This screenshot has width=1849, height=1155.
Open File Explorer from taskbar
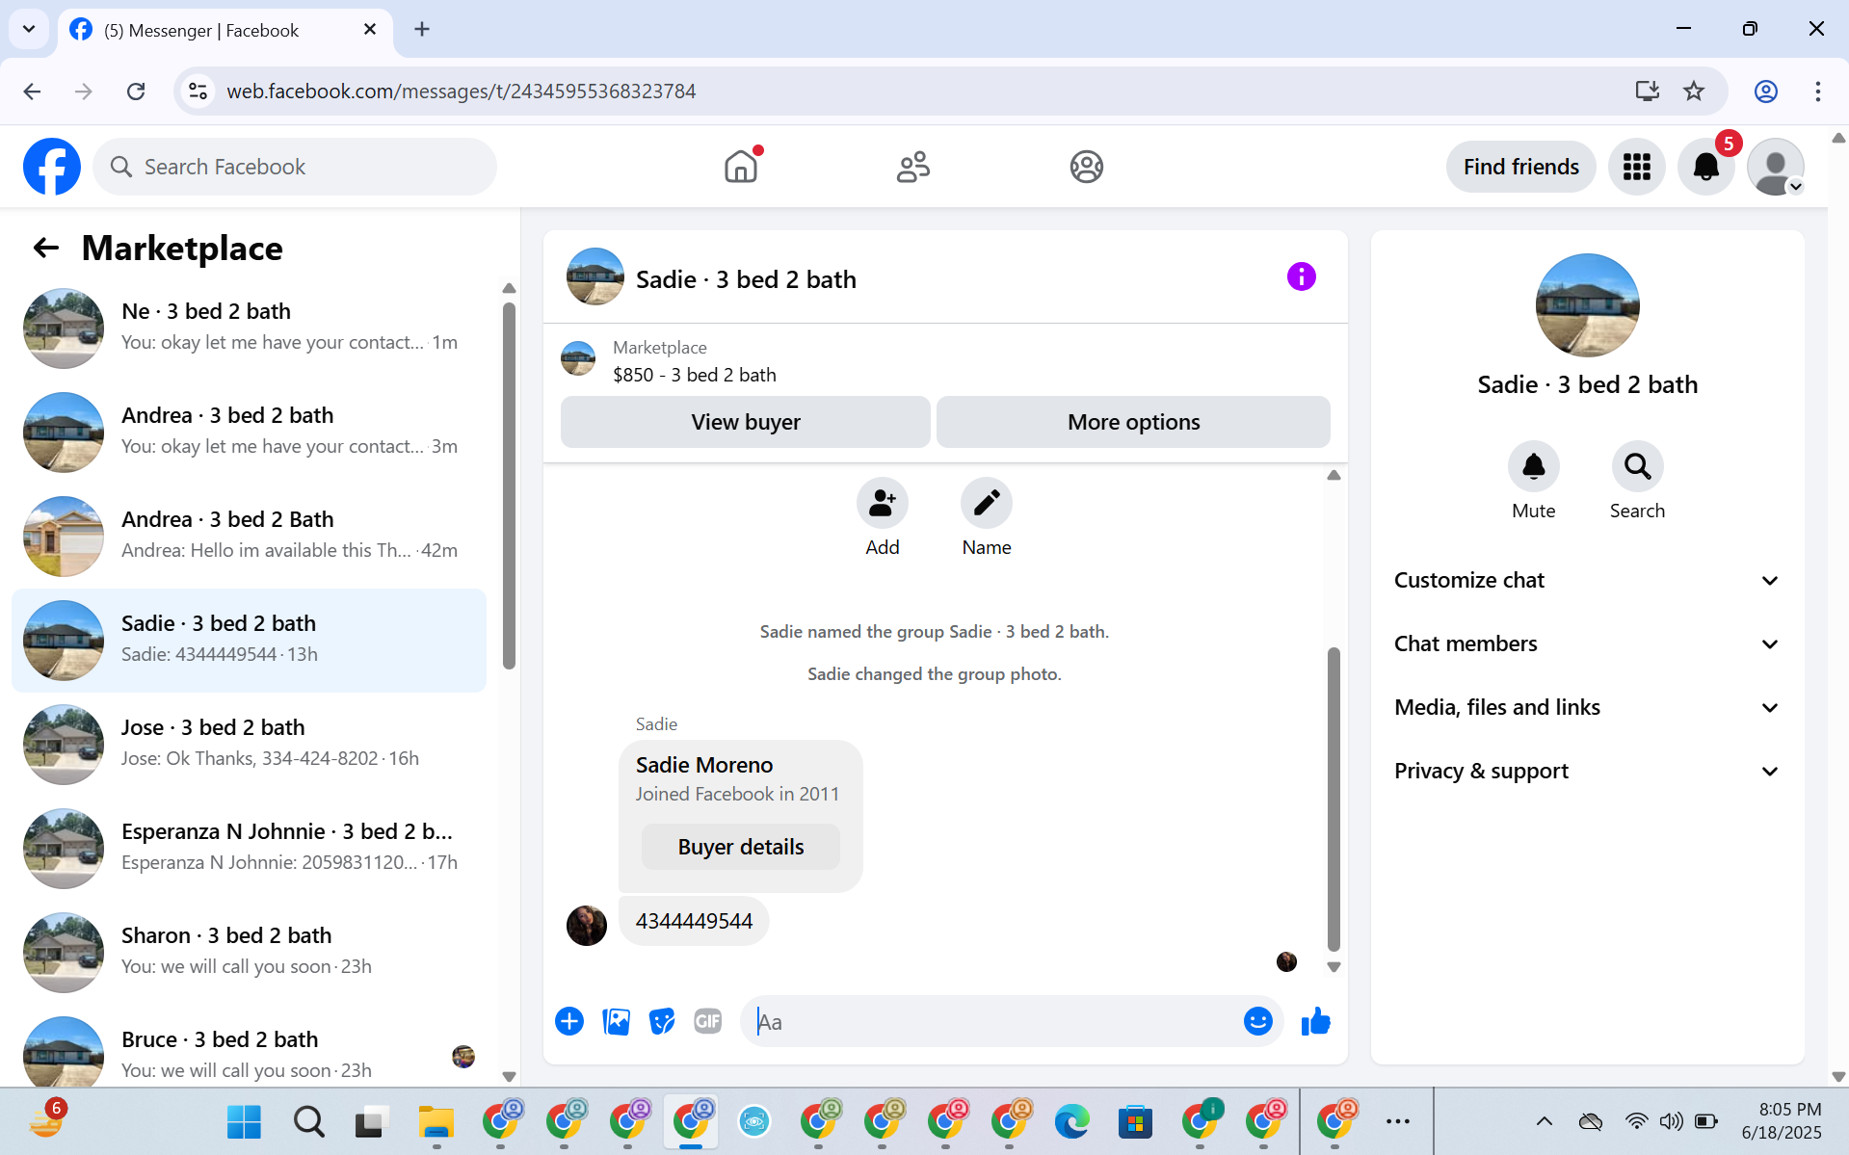(x=436, y=1121)
